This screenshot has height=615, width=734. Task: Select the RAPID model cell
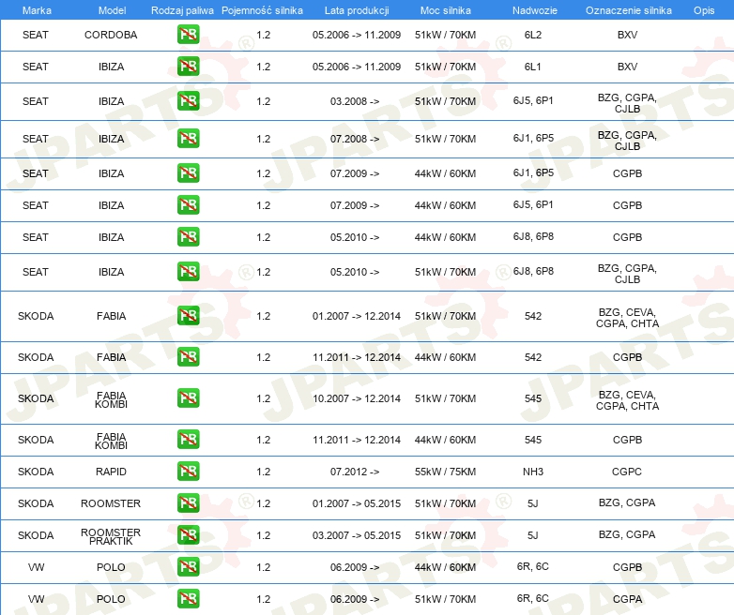click(x=111, y=472)
